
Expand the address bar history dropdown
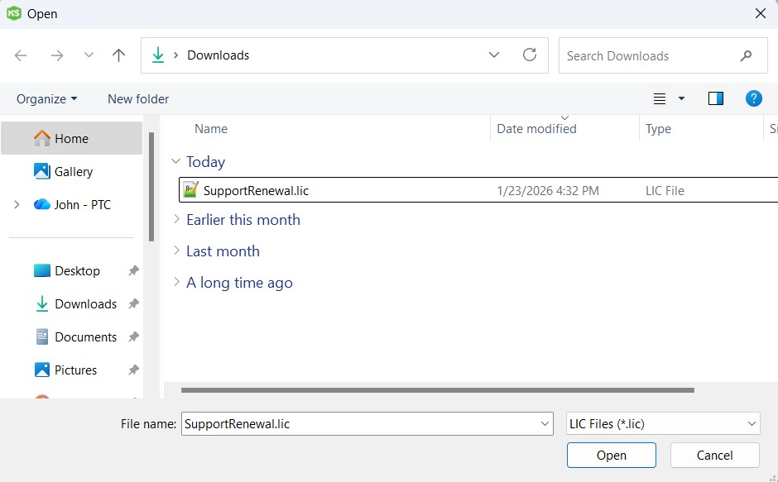(494, 55)
